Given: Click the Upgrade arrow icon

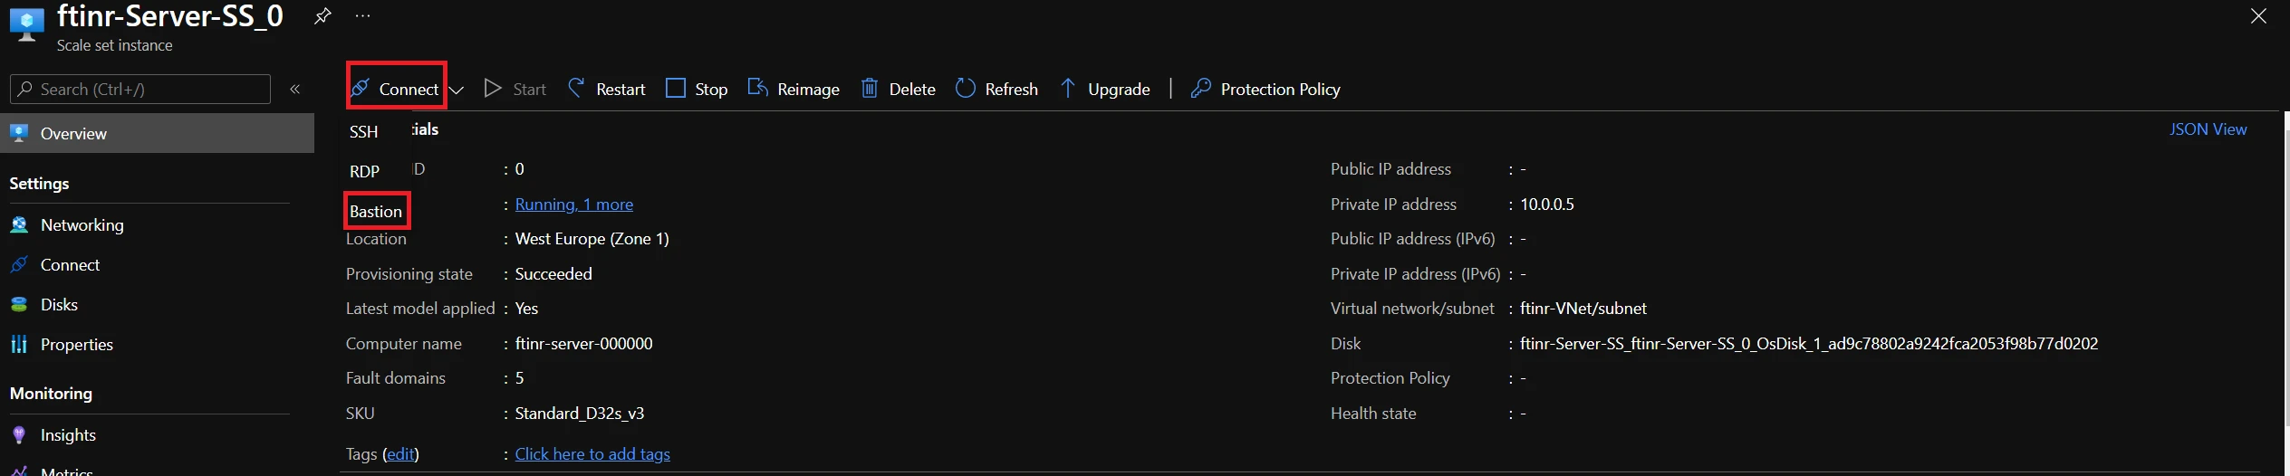Looking at the screenshot, I should [1068, 88].
